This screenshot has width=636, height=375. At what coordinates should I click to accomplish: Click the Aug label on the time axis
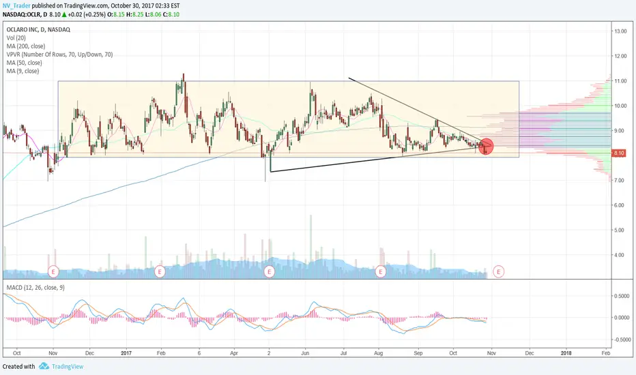(x=379, y=353)
